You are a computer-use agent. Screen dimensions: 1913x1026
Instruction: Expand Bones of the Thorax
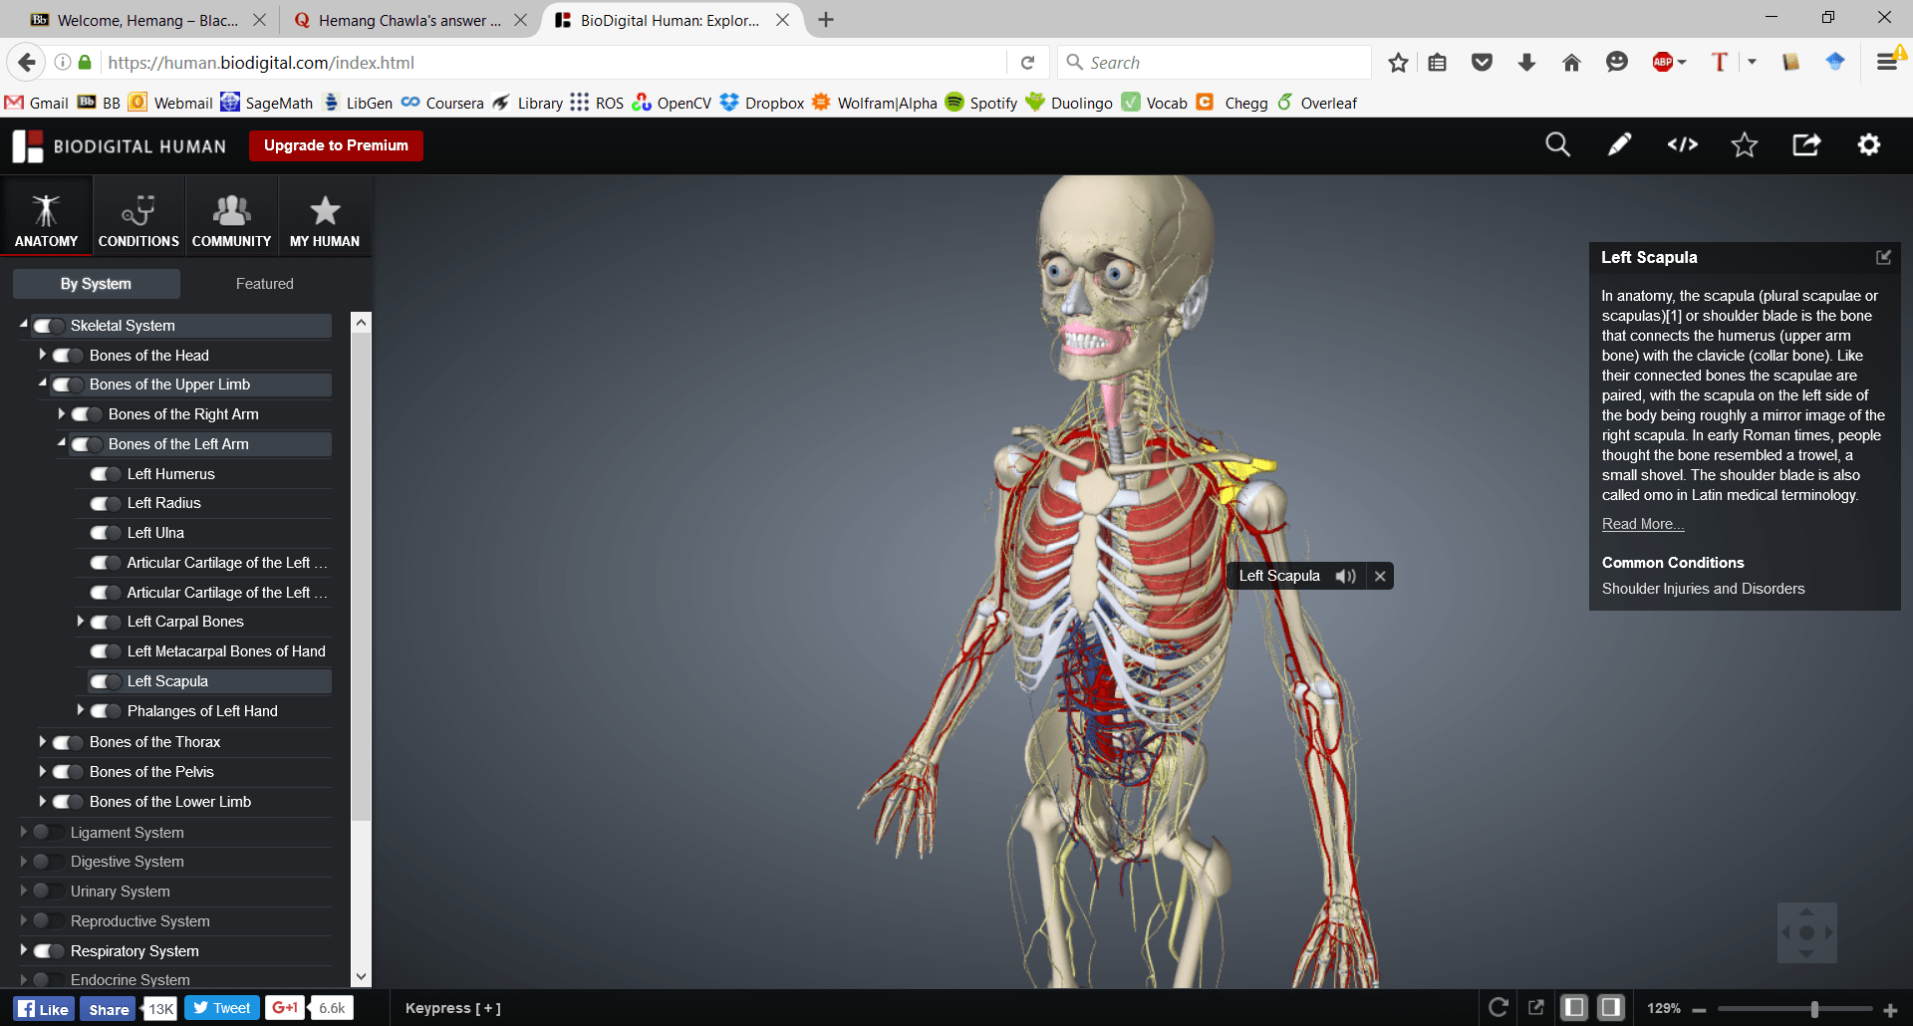coord(42,741)
